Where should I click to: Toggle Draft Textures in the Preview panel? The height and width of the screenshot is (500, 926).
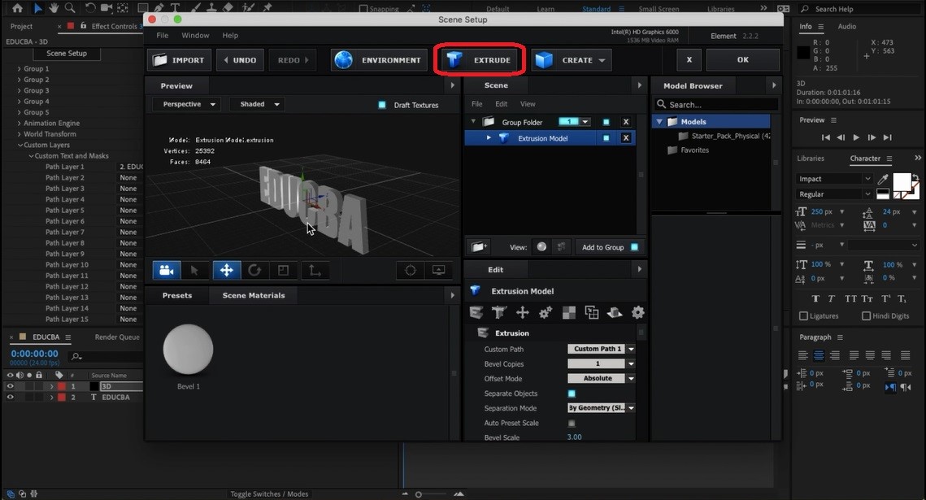(x=381, y=105)
